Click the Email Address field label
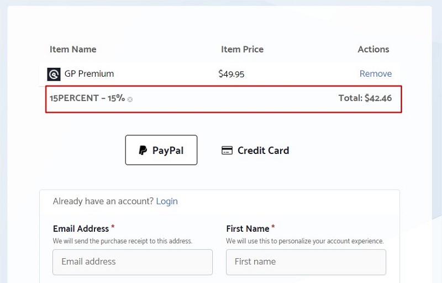The width and height of the screenshot is (442, 283). [x=81, y=228]
